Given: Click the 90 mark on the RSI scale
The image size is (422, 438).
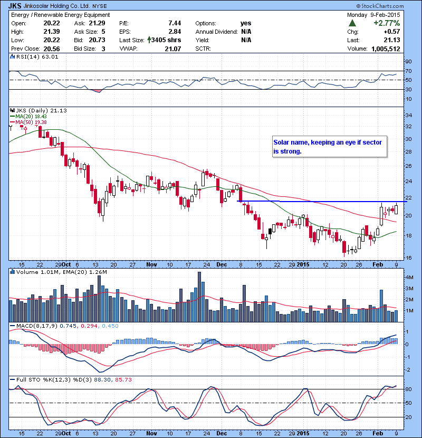Looking at the screenshot, I should click(x=408, y=61).
